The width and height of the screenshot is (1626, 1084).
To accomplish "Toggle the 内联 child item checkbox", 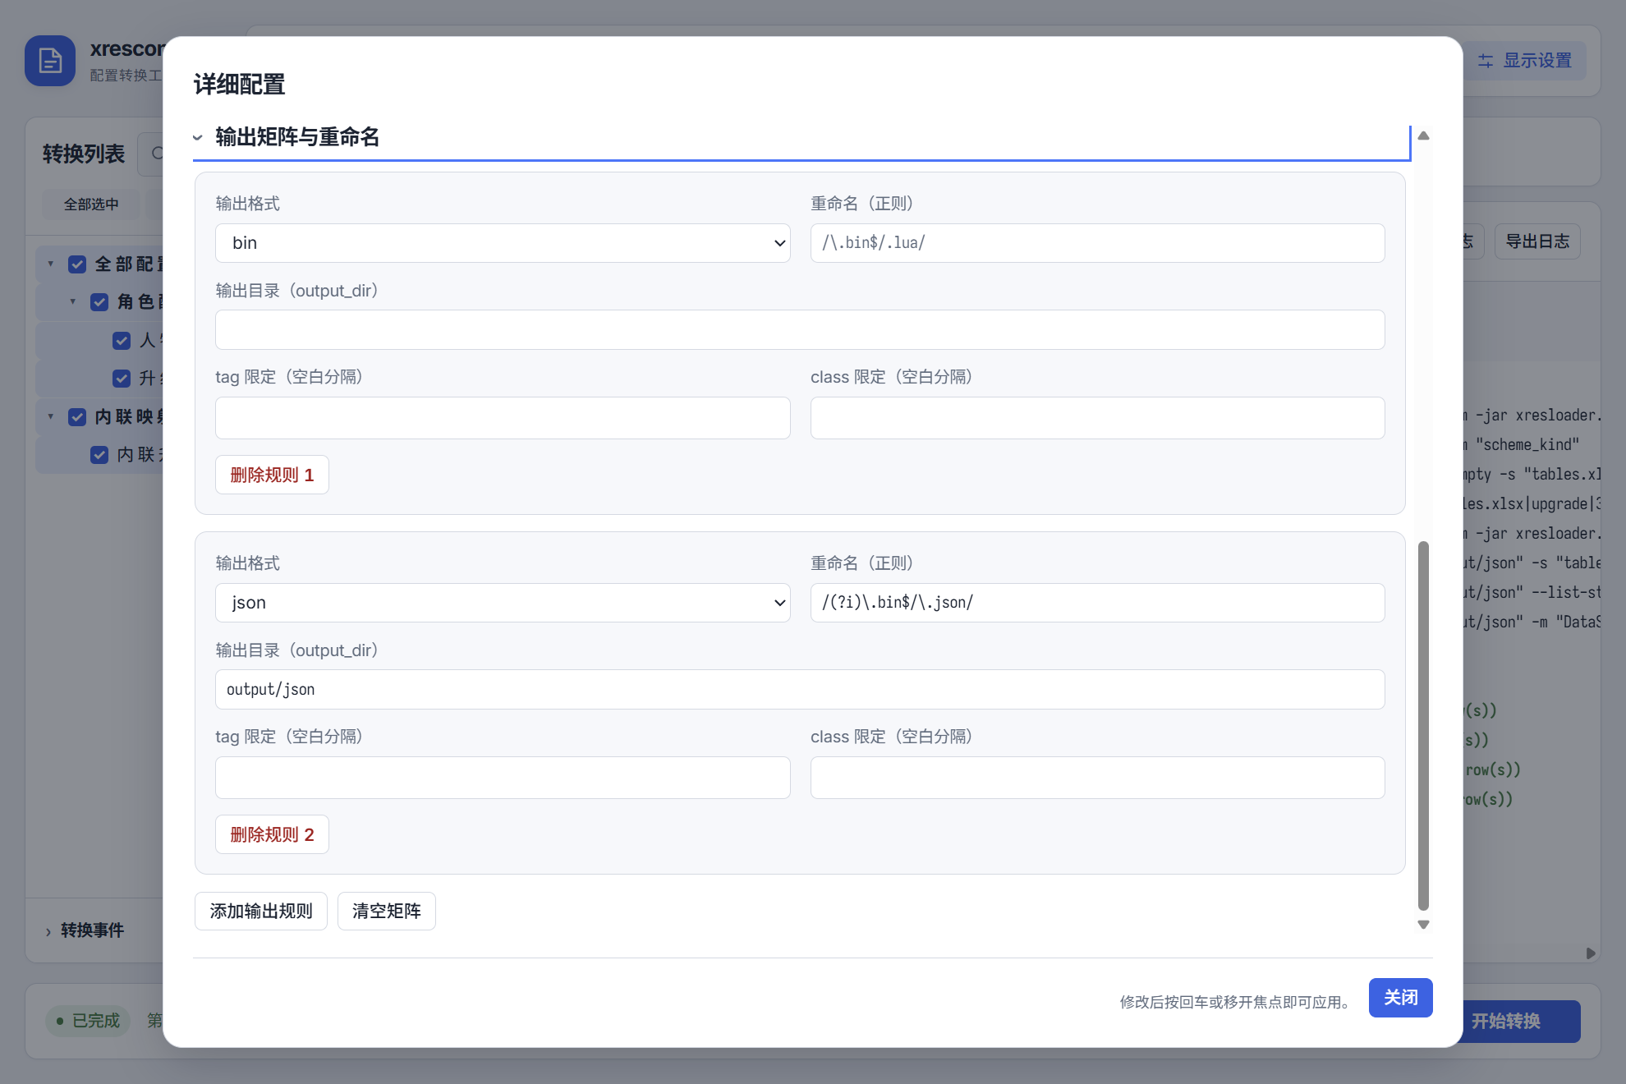I will click(x=99, y=455).
